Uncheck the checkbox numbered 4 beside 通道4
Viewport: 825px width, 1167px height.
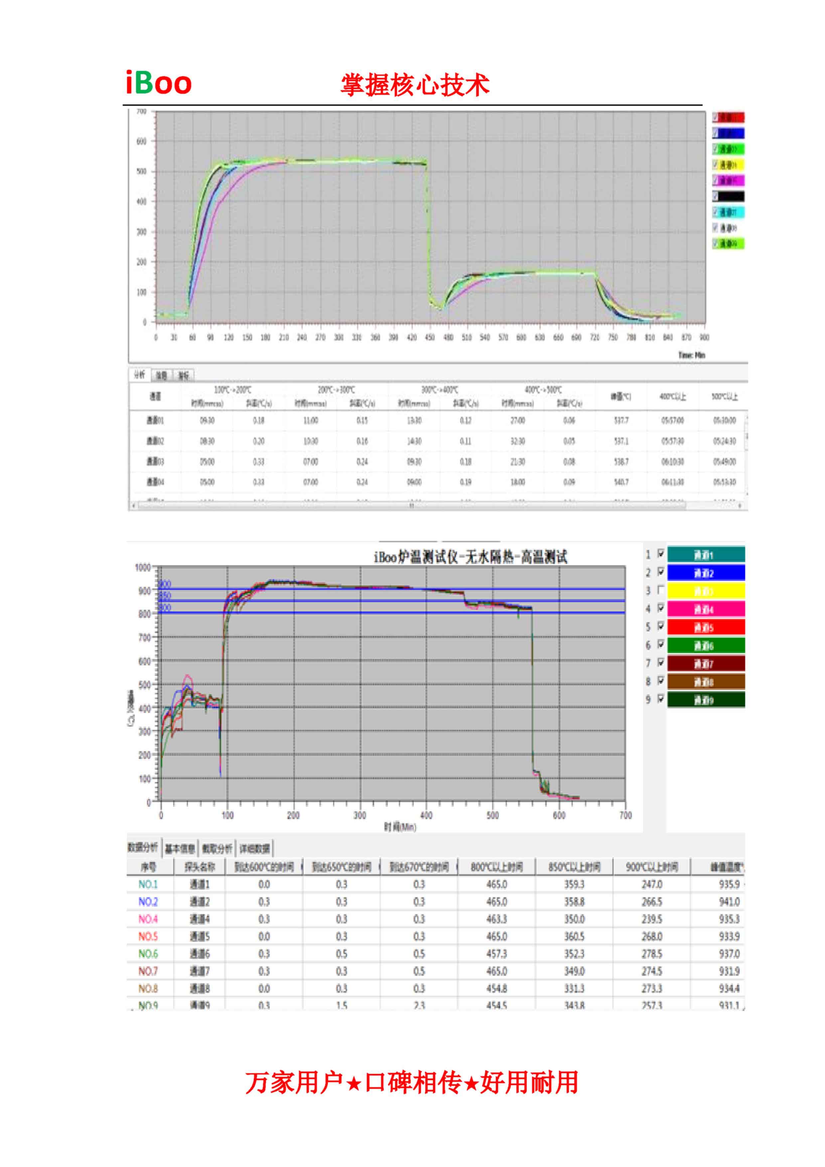660,608
